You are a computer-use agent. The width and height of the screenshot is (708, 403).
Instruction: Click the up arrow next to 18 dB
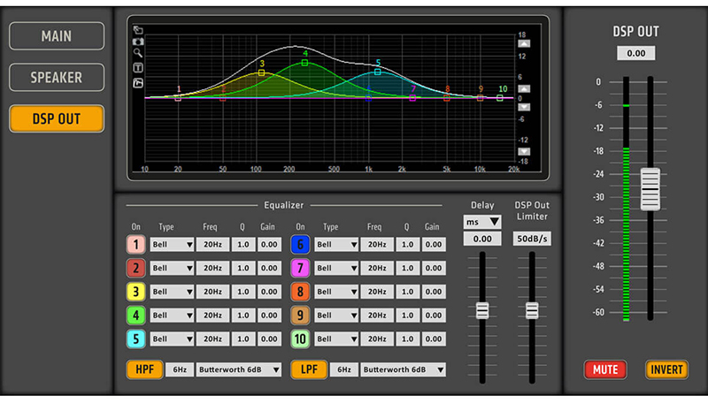pyautogui.click(x=524, y=43)
